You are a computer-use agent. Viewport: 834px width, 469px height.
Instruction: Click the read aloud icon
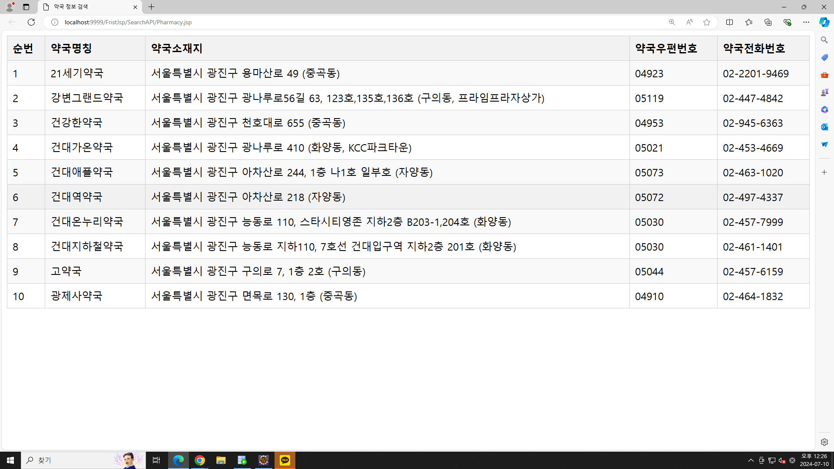[689, 22]
